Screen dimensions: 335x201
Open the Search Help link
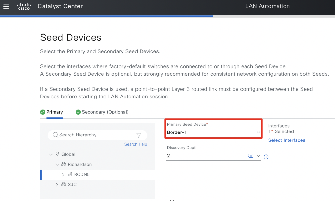135,144
